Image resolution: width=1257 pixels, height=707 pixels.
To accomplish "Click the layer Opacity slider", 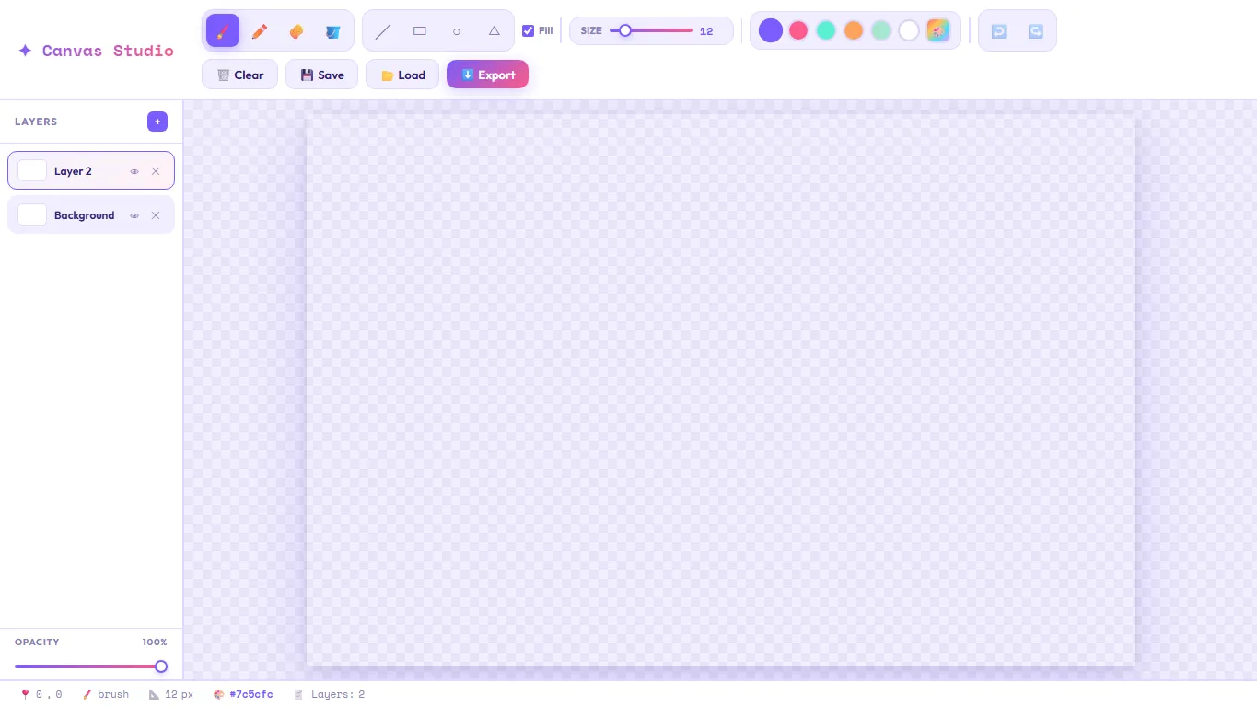I will (x=91, y=666).
